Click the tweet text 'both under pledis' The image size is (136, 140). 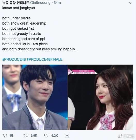(x=17, y=18)
